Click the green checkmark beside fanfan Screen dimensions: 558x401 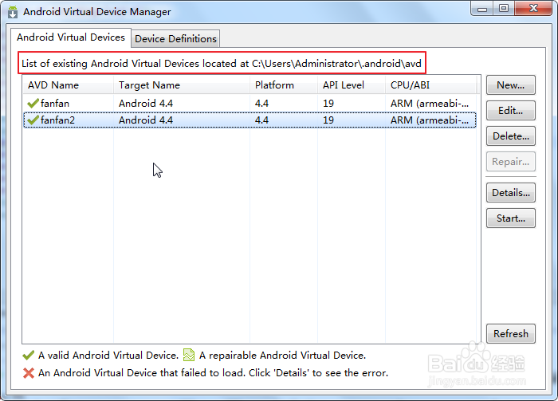pyautogui.click(x=33, y=103)
